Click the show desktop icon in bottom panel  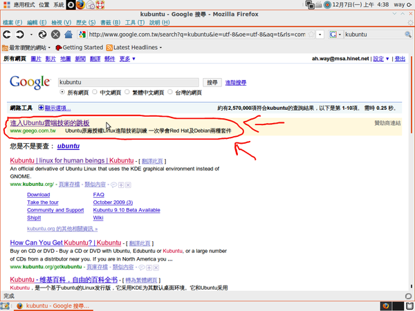(x=6, y=306)
